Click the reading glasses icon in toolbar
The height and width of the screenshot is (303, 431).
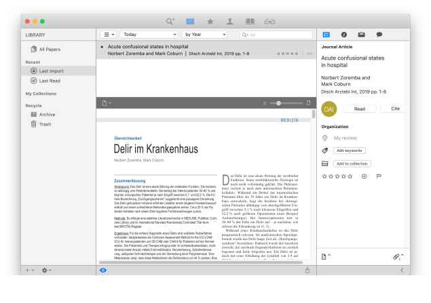click(x=270, y=21)
